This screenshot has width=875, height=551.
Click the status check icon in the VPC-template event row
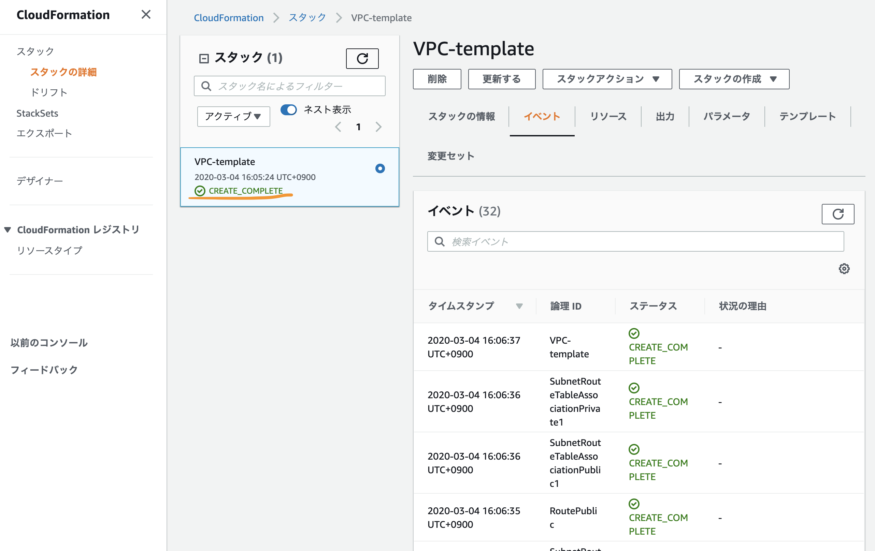[x=634, y=333]
